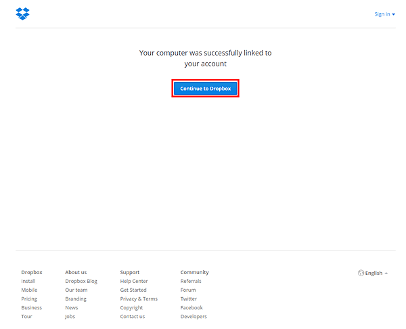This screenshot has width=406, height=329.
Task: Open Privacy & Terms link
Action: [x=139, y=299]
